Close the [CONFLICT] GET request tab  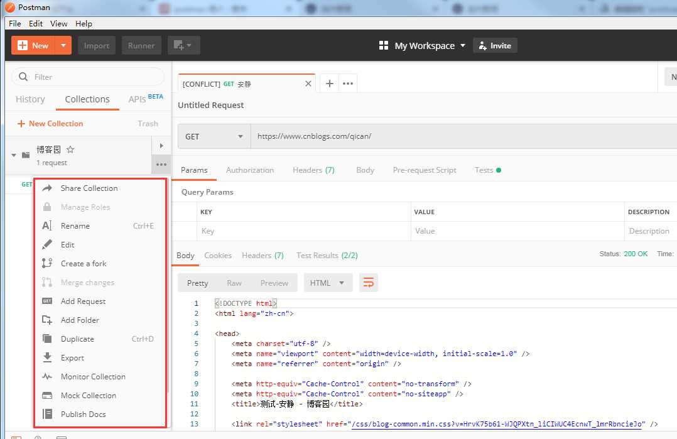pos(308,84)
